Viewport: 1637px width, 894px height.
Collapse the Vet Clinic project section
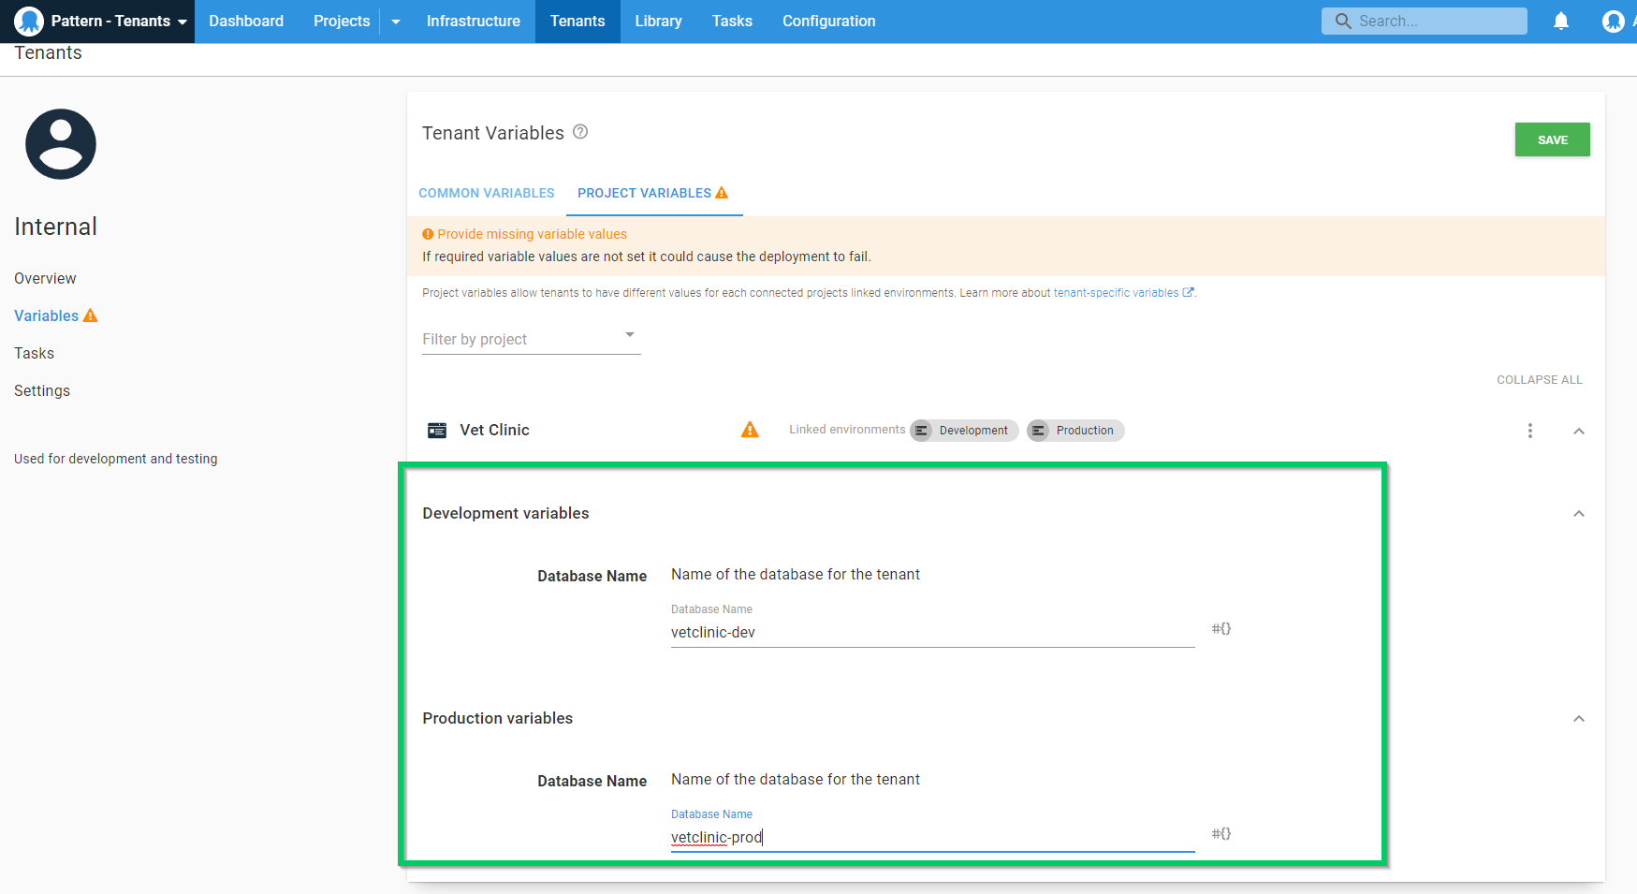tap(1579, 431)
